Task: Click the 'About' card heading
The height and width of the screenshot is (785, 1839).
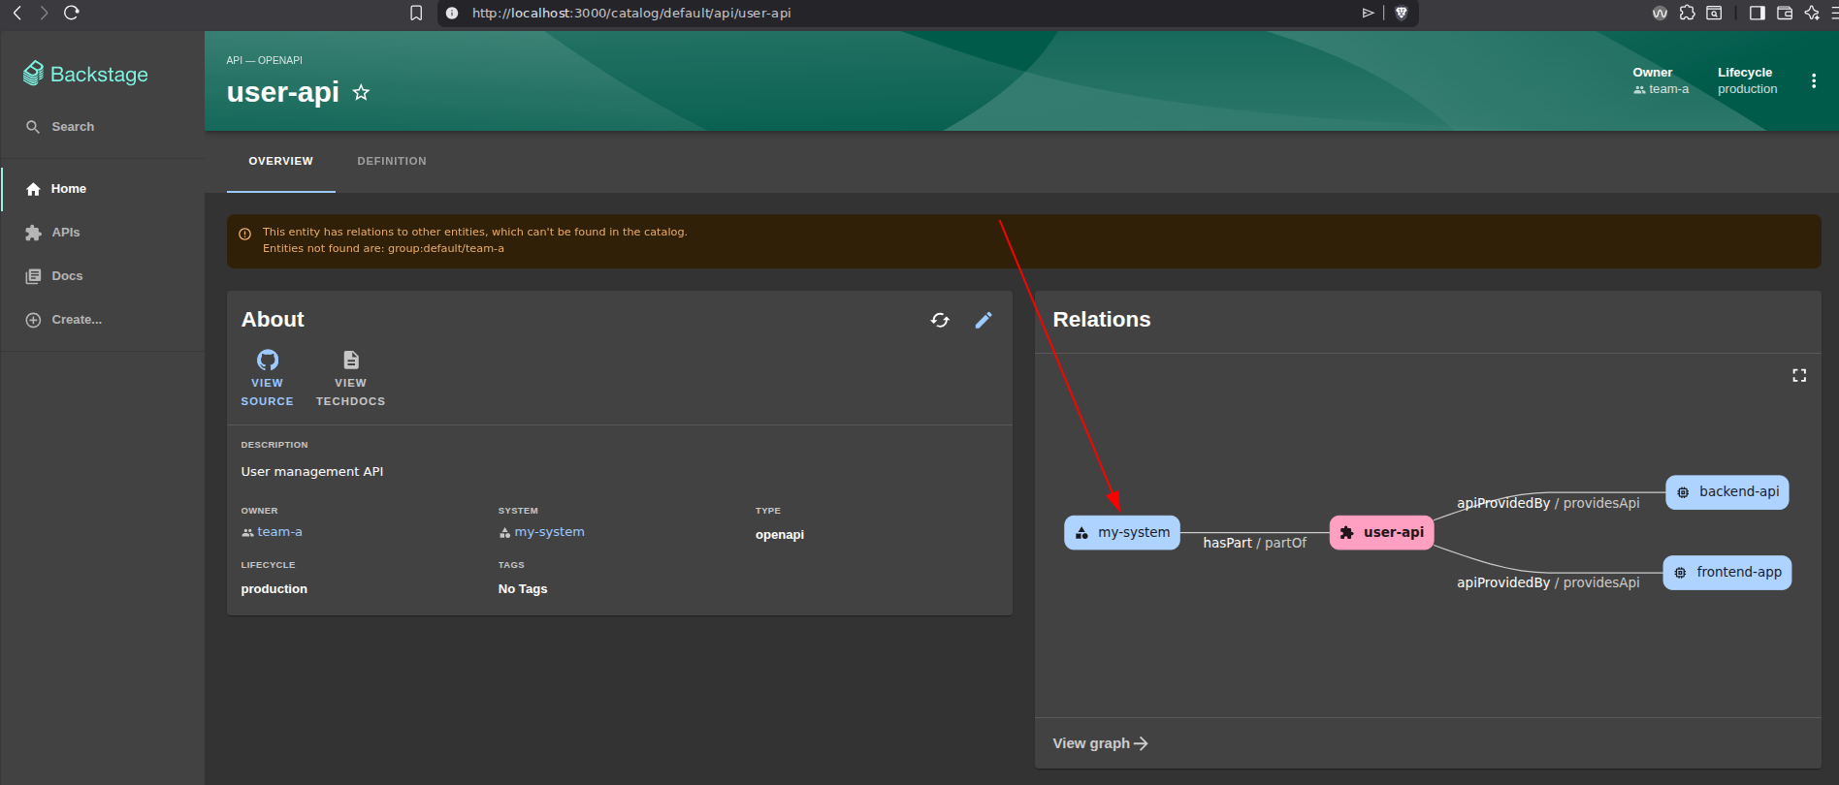Action: pos(273,320)
